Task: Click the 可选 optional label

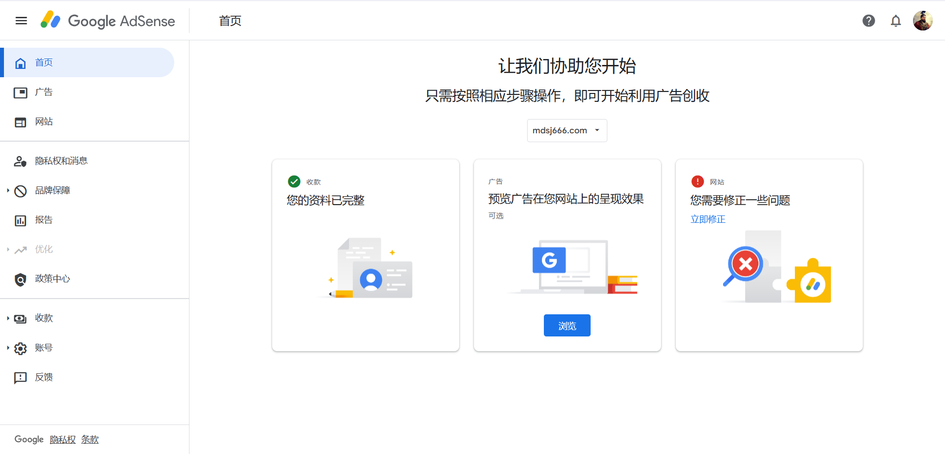Action: tap(496, 215)
